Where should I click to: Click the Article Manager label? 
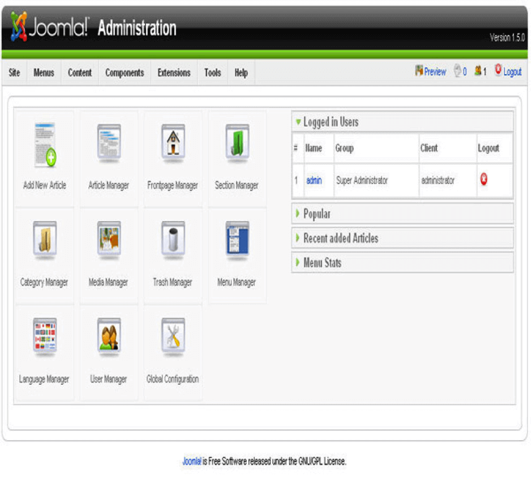click(109, 185)
